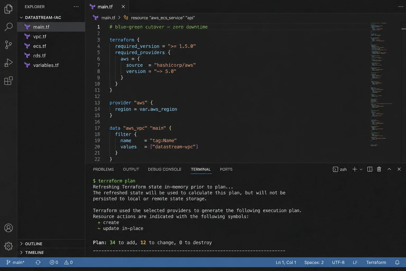Change the LF end of line sequence
The height and width of the screenshot is (271, 406).
(355, 262)
